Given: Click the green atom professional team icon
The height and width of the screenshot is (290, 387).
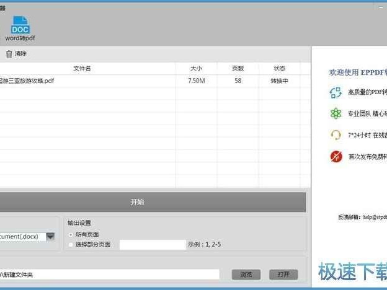Looking at the screenshot, I should coord(336,113).
